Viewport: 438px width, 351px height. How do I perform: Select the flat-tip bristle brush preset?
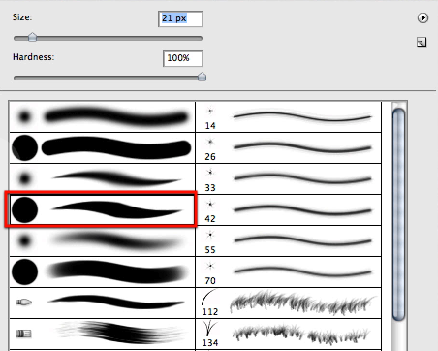coord(103,334)
